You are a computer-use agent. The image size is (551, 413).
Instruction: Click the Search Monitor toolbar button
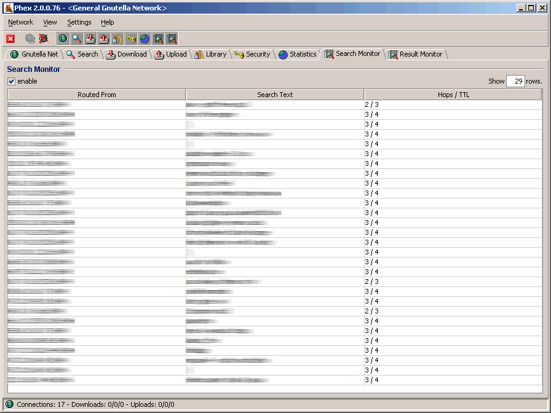[x=158, y=39]
